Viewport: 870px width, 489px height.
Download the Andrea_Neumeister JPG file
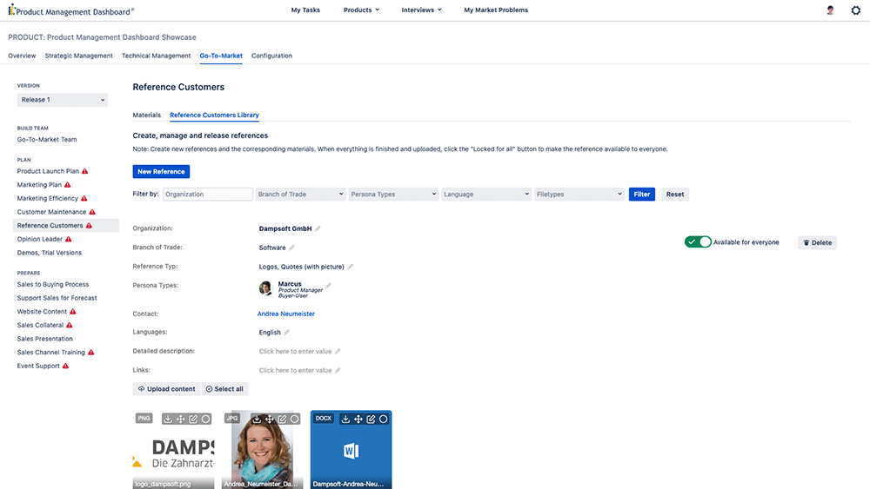(x=257, y=420)
